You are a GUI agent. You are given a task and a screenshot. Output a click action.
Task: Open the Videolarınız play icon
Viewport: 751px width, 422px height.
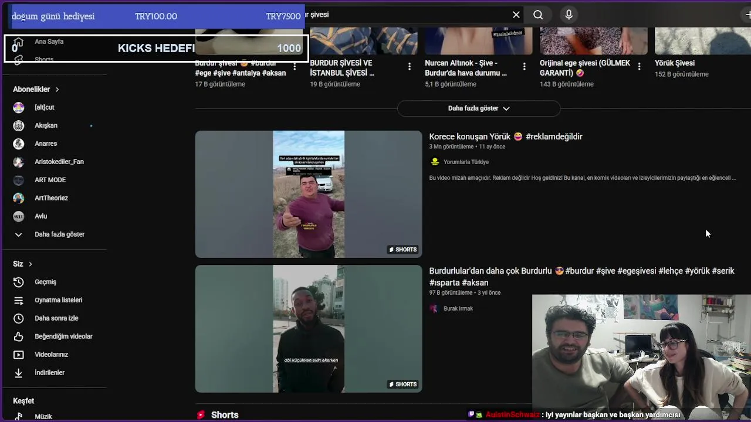click(19, 355)
